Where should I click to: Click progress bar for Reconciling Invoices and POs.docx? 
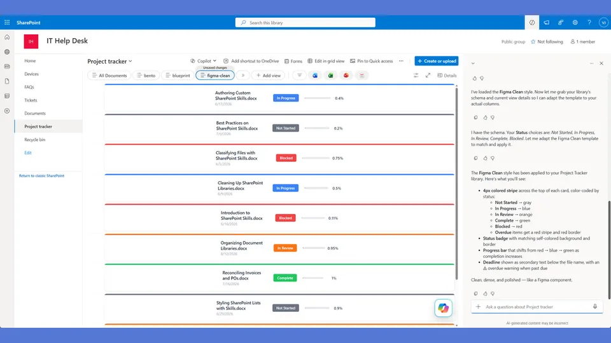313,278
